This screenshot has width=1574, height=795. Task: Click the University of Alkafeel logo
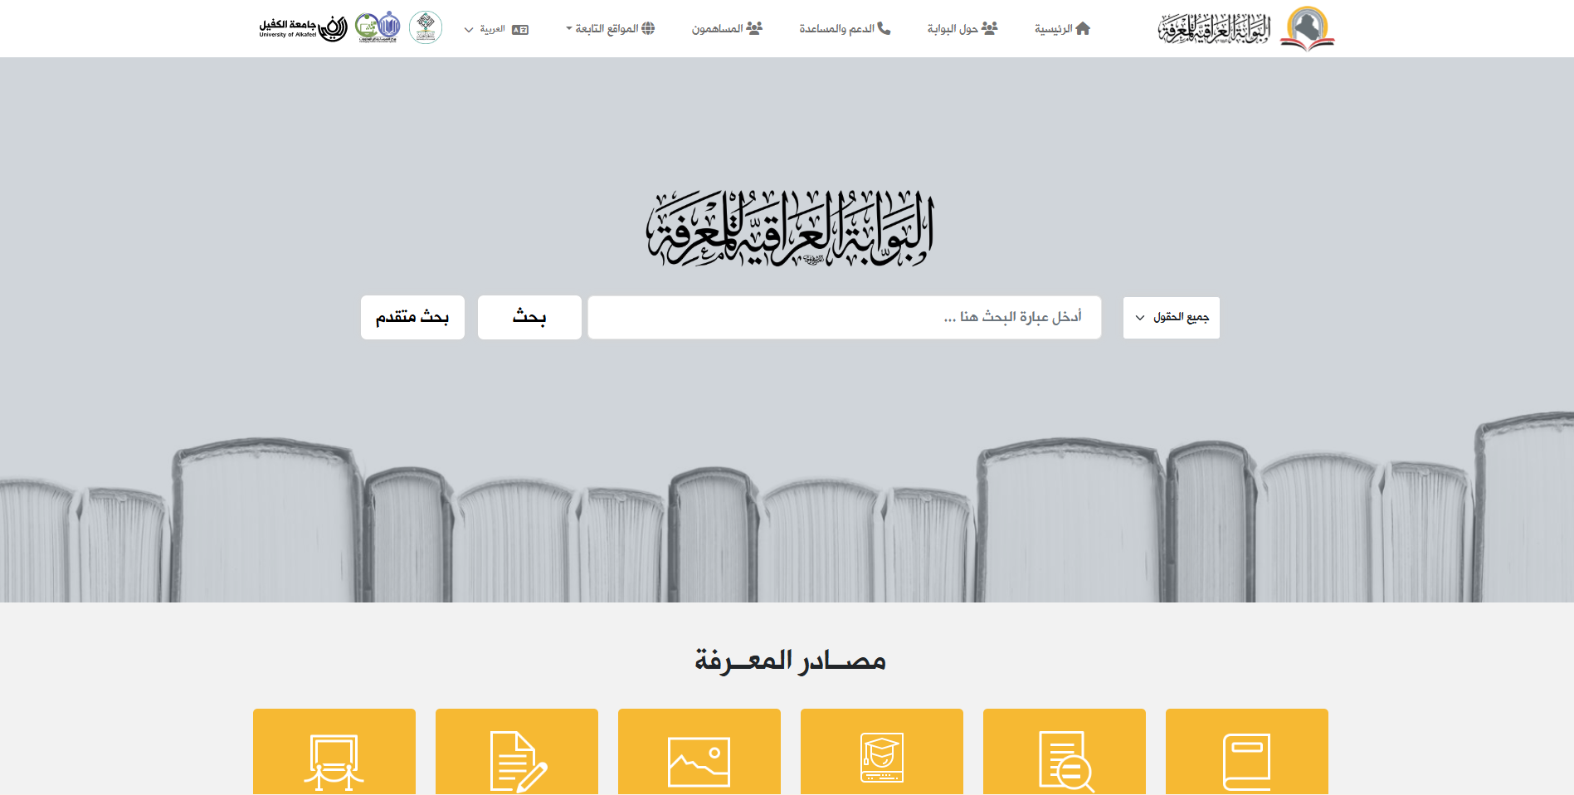pyautogui.click(x=303, y=28)
